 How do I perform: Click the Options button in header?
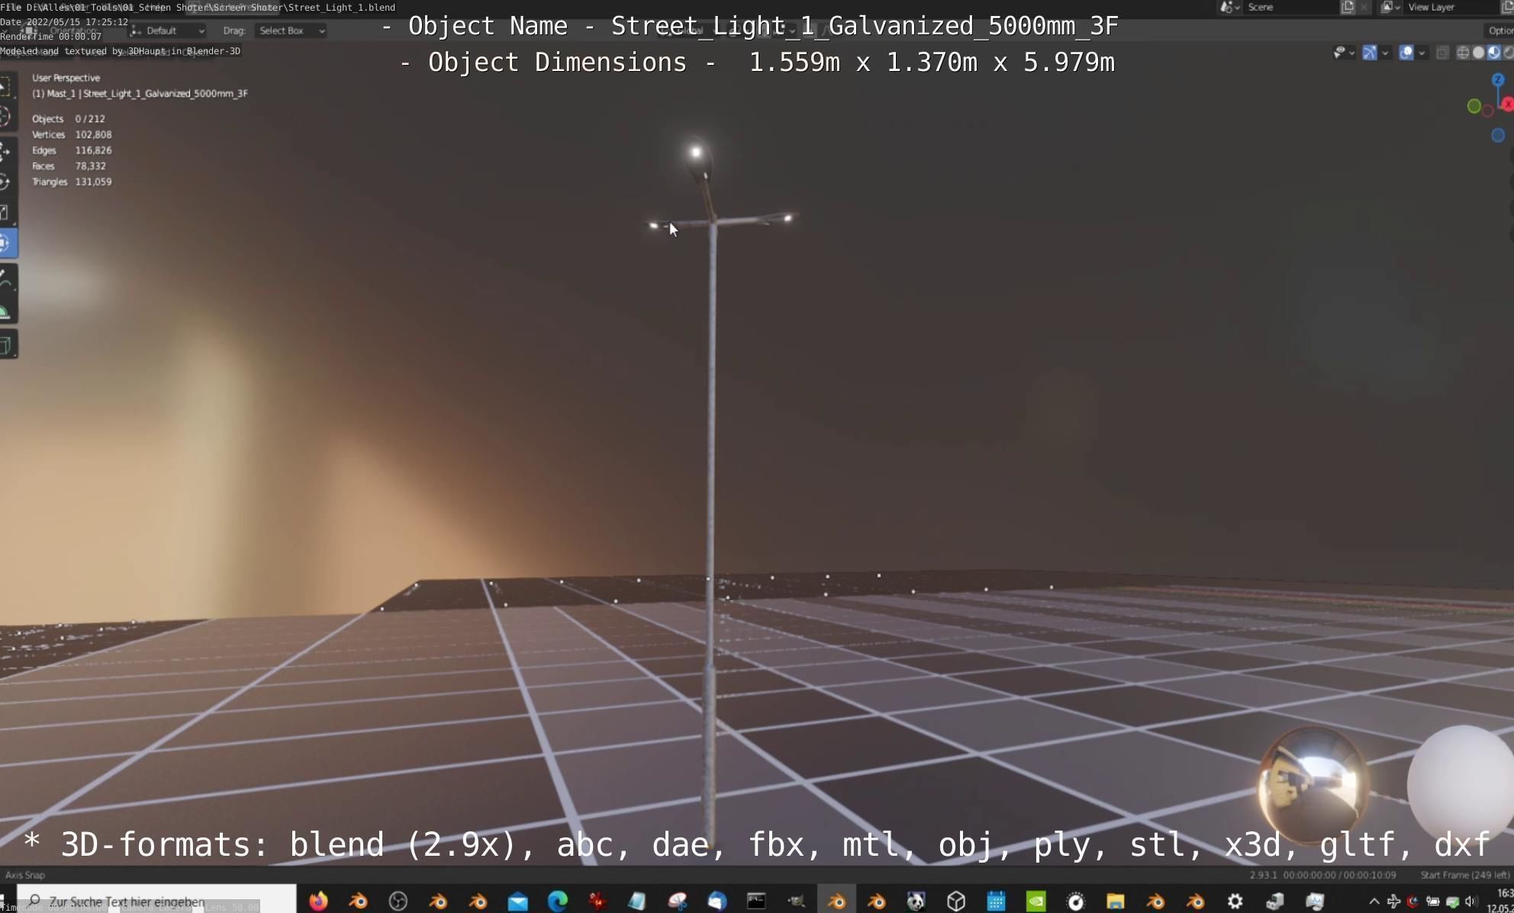(x=1500, y=31)
